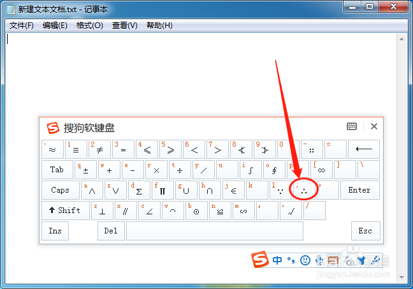Click the ≯ not-greater-than key
The height and width of the screenshot is (289, 413).
pos(264,149)
